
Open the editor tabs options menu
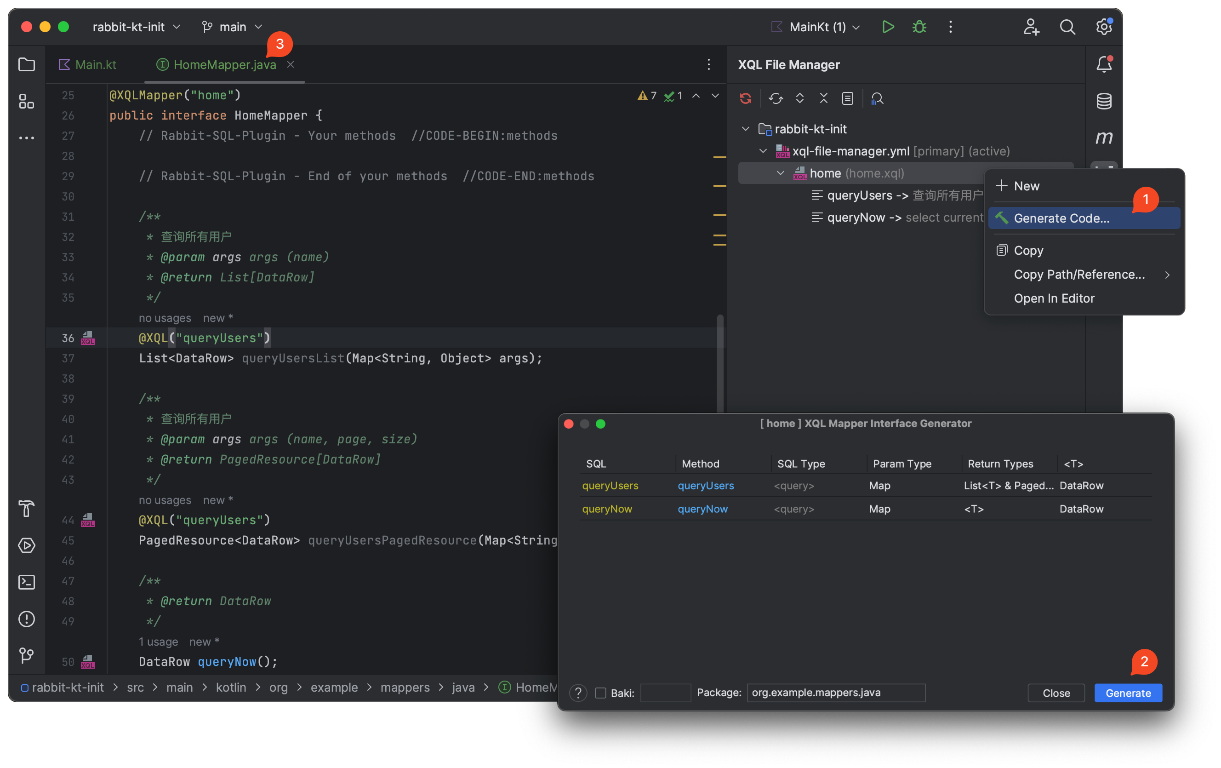pos(708,64)
